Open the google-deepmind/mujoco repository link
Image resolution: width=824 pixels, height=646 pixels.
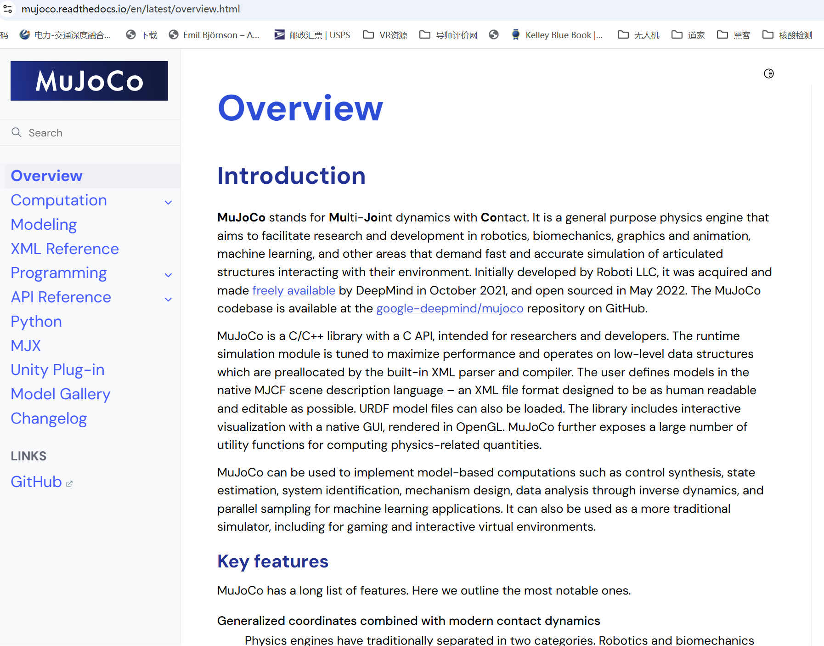tap(450, 308)
